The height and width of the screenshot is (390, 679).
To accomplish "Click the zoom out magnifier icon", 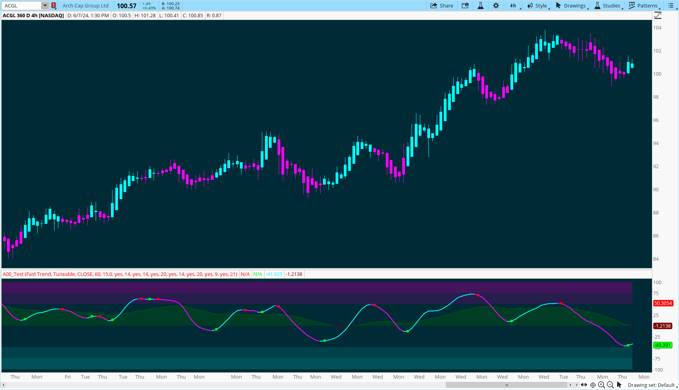I will [610, 385].
